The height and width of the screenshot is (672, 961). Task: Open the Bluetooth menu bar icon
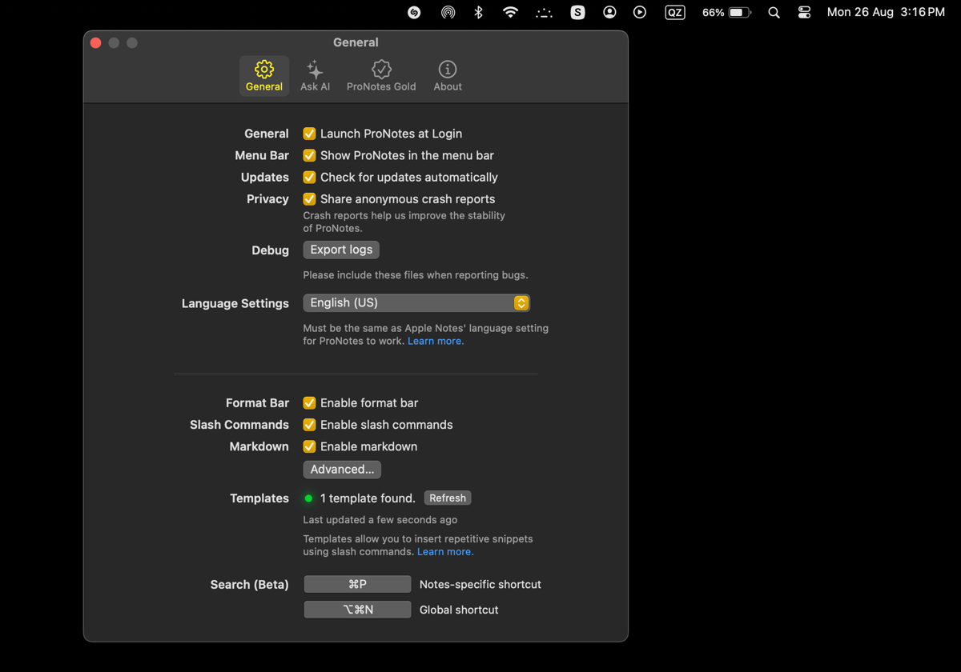479,12
